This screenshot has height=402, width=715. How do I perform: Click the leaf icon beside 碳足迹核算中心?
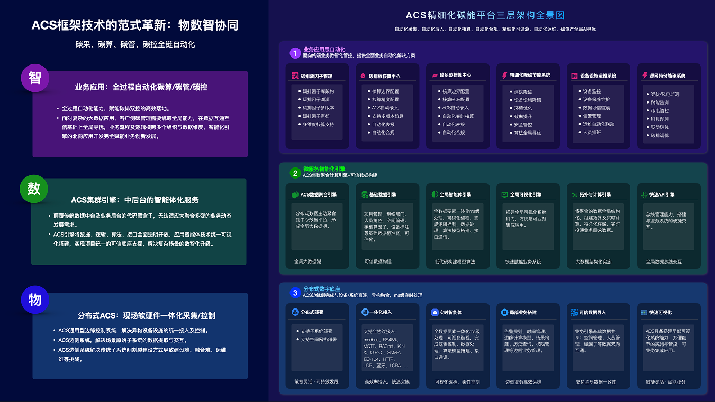point(434,75)
